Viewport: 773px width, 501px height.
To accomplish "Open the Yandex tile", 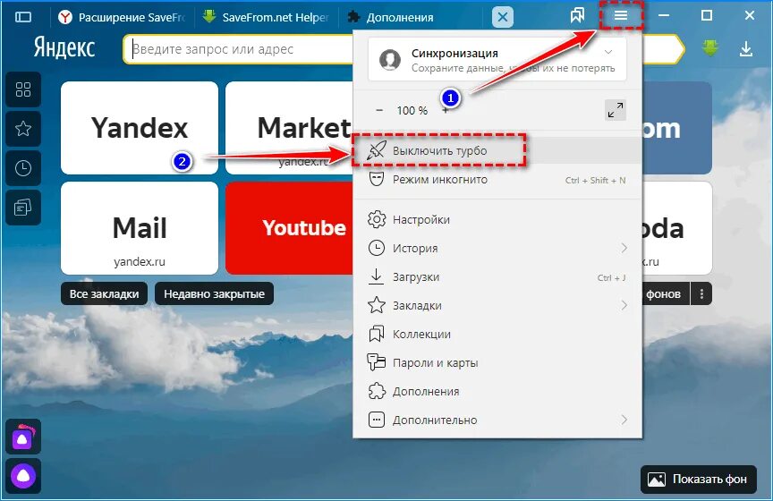I will point(140,128).
